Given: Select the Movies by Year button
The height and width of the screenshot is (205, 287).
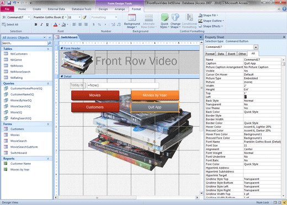Looking at the screenshot, I should click(155, 95).
